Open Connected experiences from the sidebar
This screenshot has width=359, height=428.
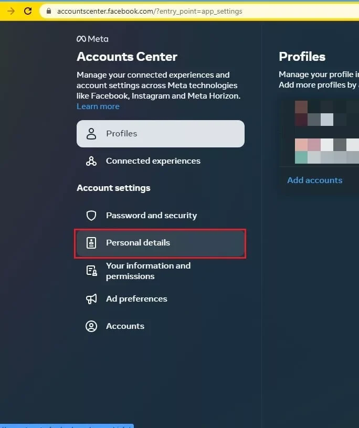coord(153,161)
